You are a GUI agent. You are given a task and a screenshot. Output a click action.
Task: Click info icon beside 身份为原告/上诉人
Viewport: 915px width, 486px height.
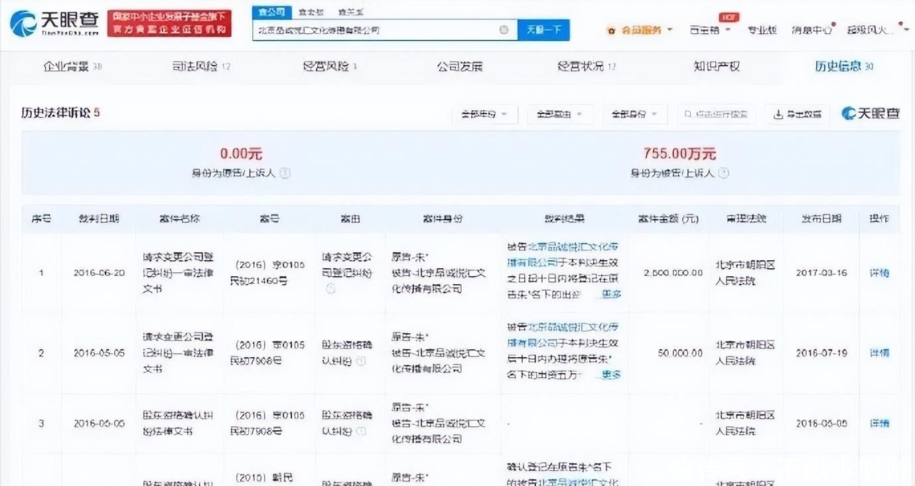tap(285, 173)
